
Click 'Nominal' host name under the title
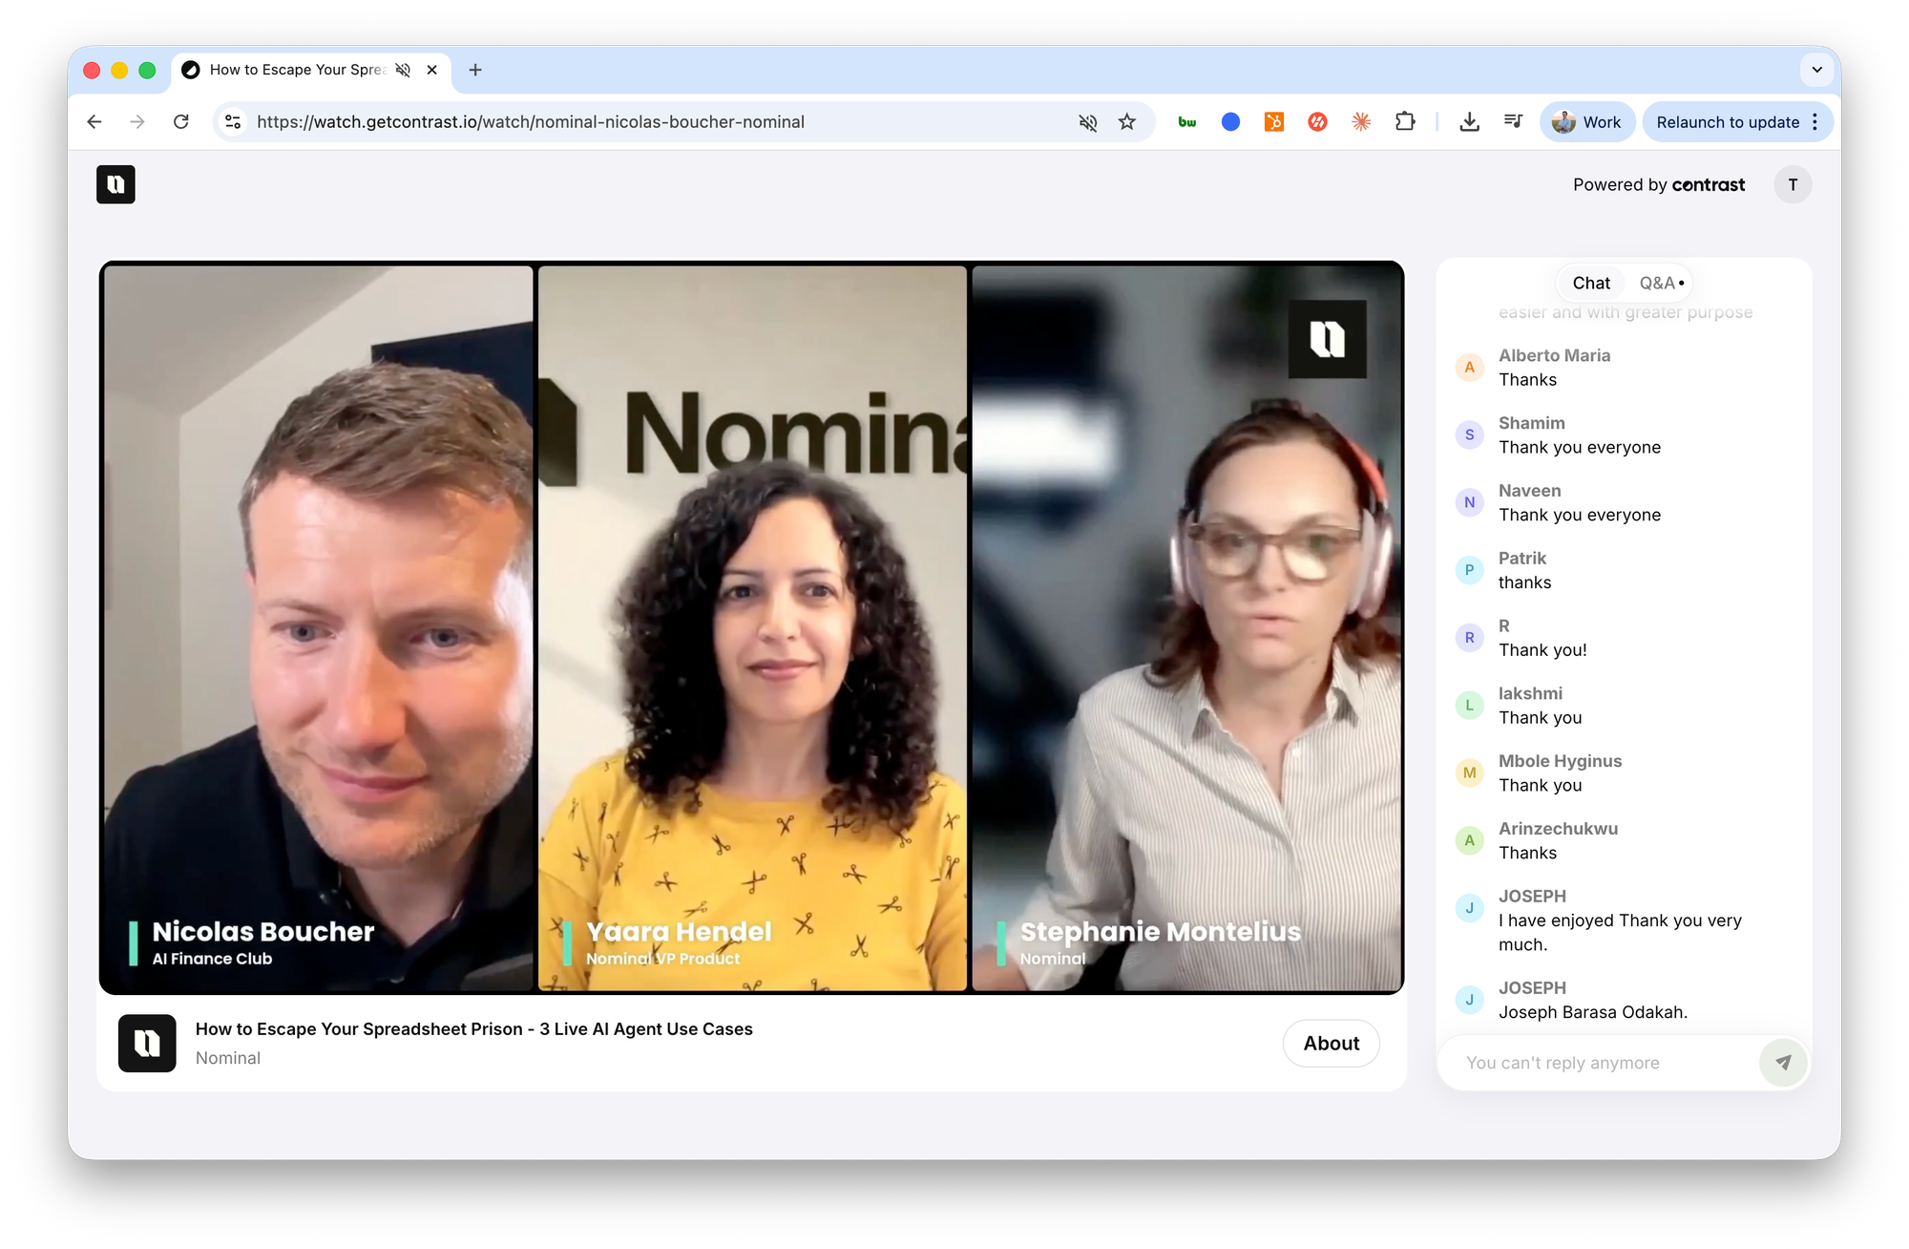227,1058
